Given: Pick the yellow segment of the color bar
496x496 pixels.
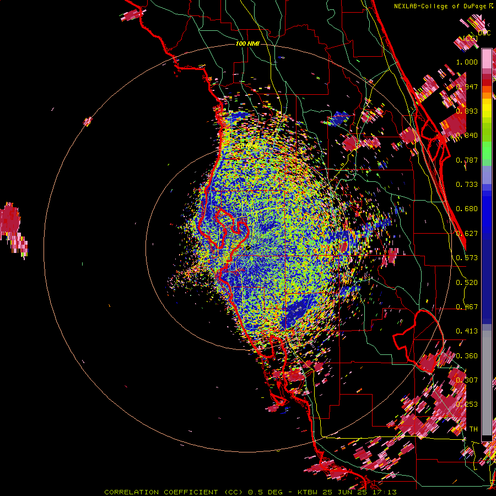Looking at the screenshot, I should [487, 107].
